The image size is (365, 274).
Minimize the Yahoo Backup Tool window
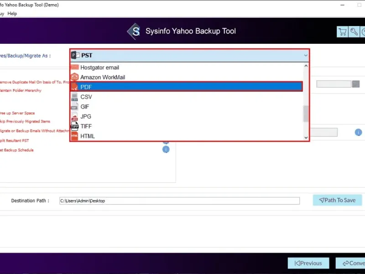pos(342,5)
